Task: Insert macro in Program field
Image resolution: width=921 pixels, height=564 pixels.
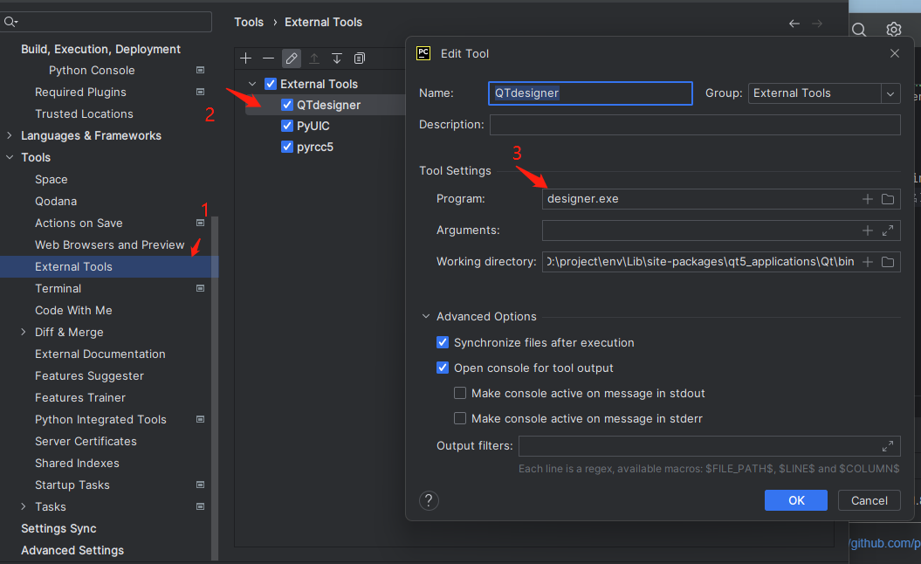Action: click(x=868, y=199)
